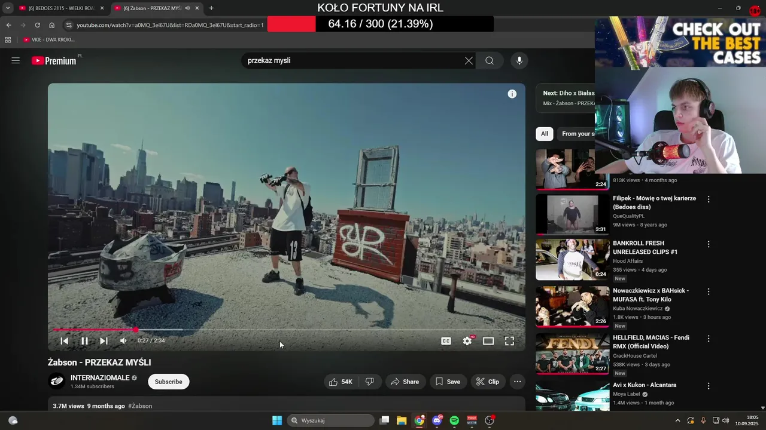Screen dimensions: 766x430
Task: Open BANKROLL FRESH UNRELEASED CLIPS #1 title
Action: [x=645, y=248]
